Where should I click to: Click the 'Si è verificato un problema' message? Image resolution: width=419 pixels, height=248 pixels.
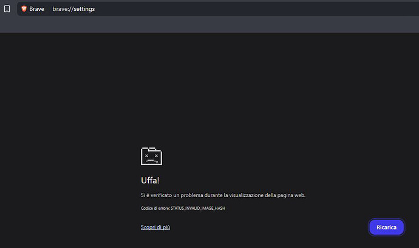point(223,195)
